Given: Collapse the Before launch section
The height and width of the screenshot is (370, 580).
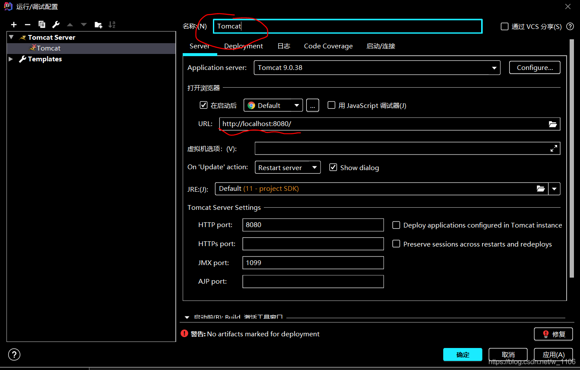Looking at the screenshot, I should click(187, 317).
